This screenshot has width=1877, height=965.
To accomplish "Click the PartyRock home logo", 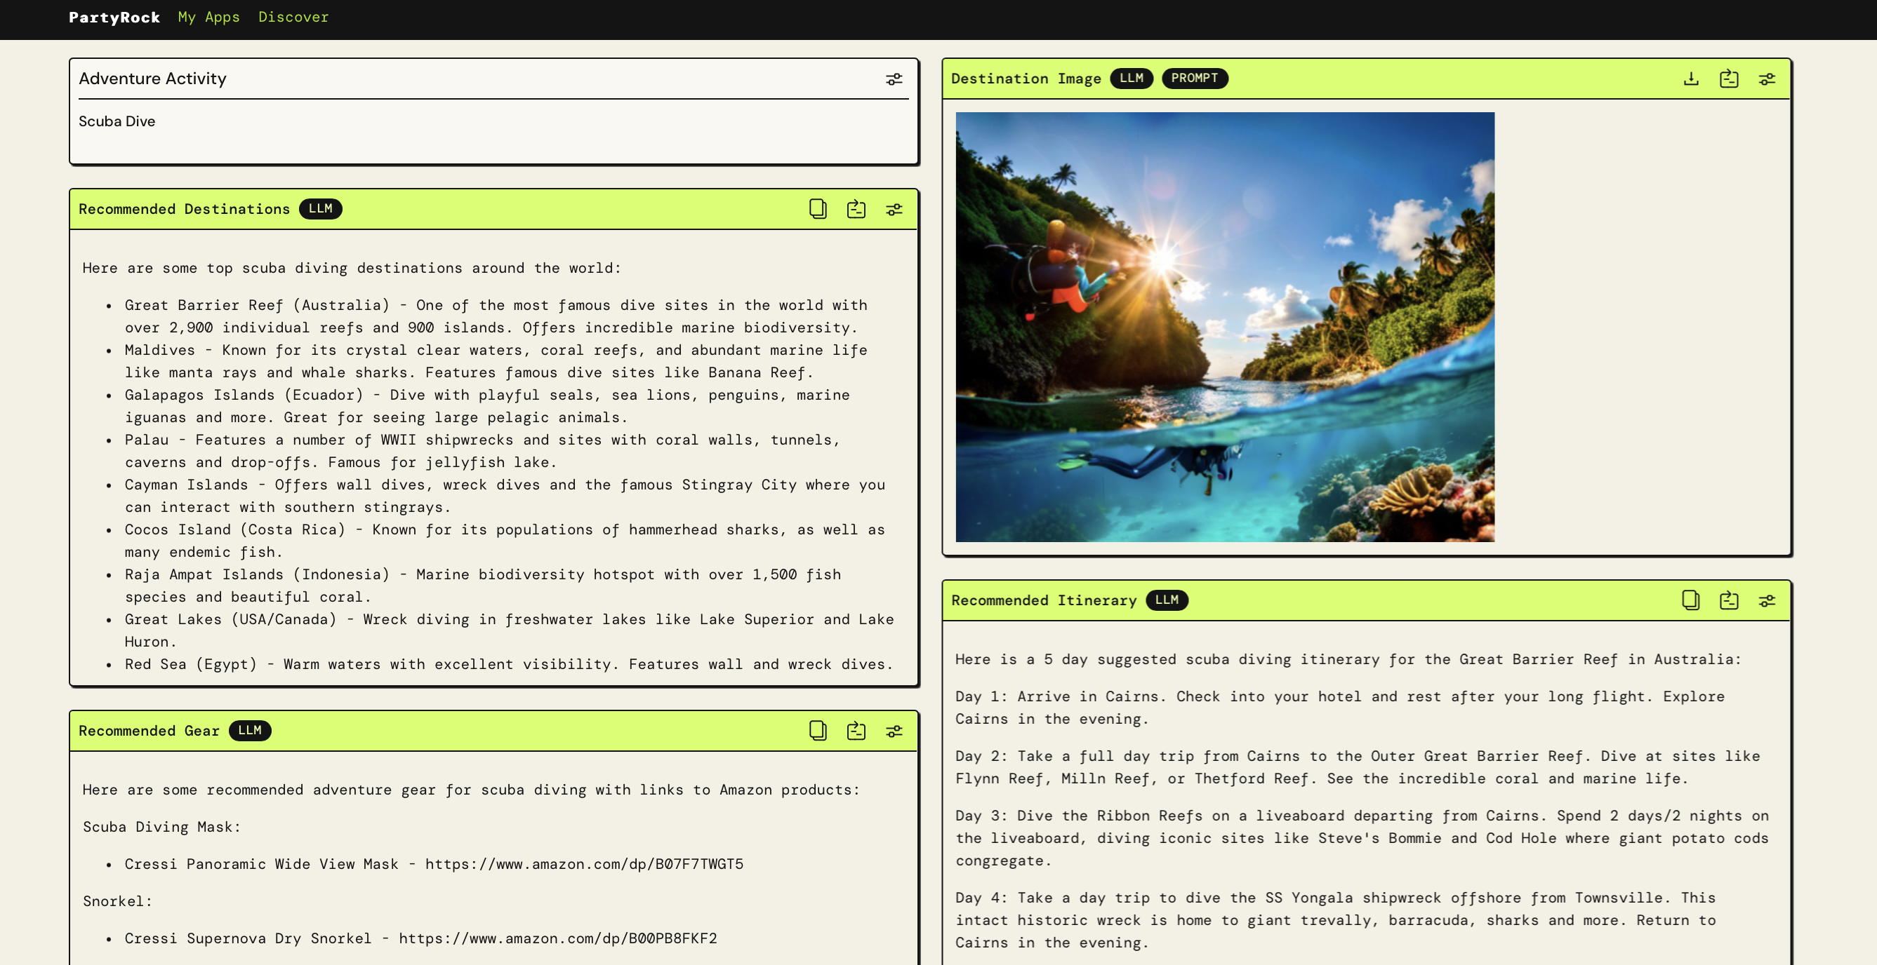I will coord(114,17).
